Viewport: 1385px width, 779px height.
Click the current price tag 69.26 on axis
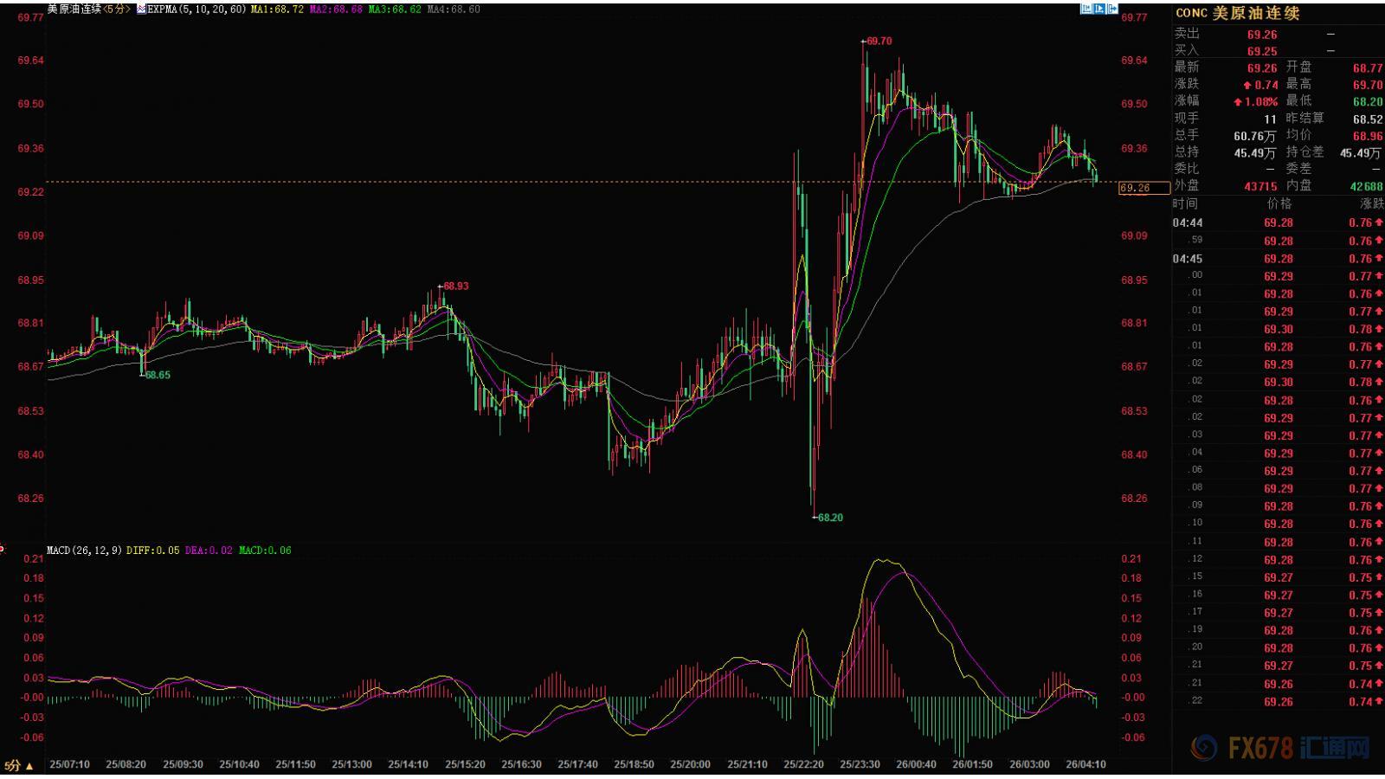[1143, 188]
